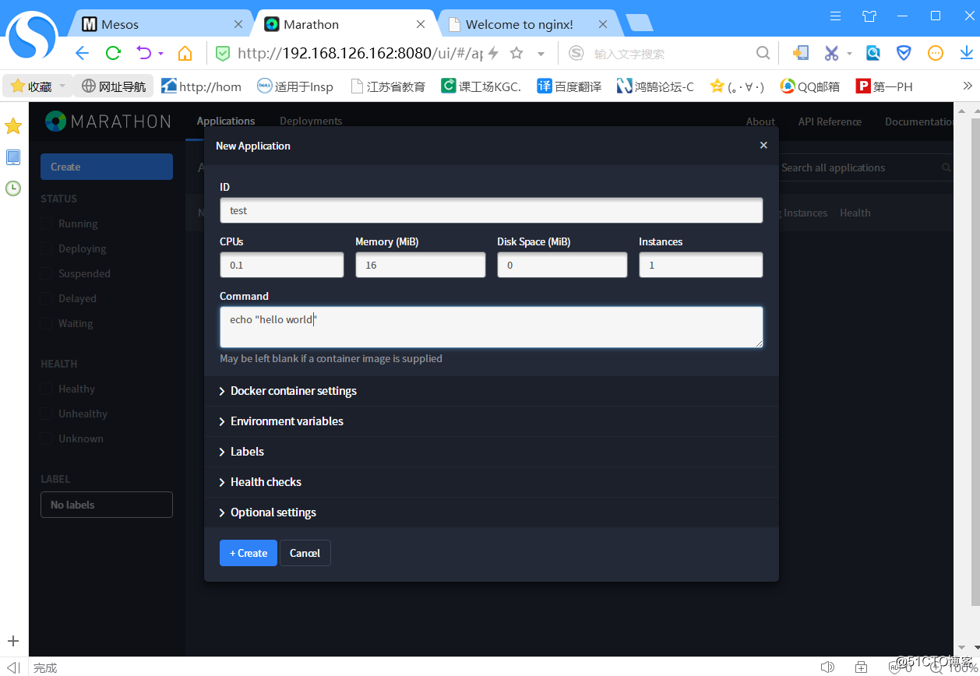Expand Environment variables section
The image size is (980, 676).
[492, 421]
